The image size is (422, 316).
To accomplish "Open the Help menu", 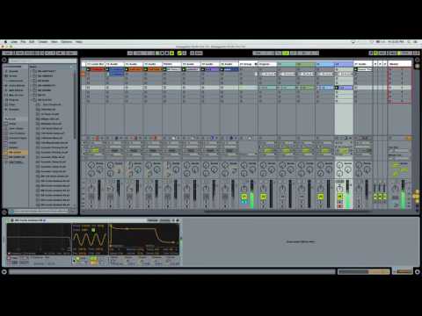I will (79, 42).
